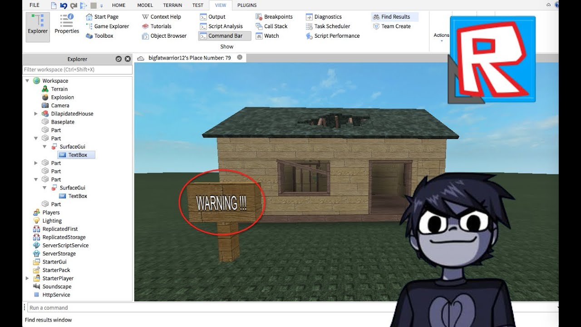The image size is (581, 327).
Task: Close the Explorer panel
Action: (128, 59)
